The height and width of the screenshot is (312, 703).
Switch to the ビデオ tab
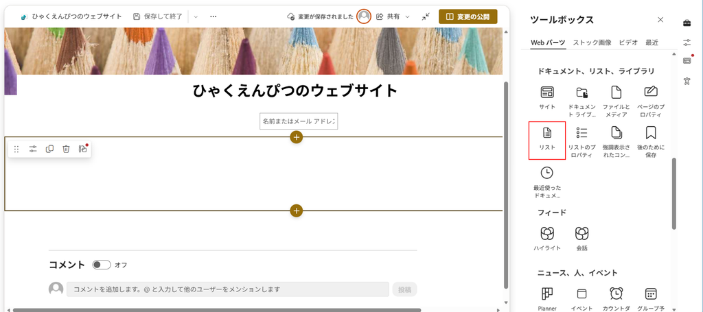(628, 43)
